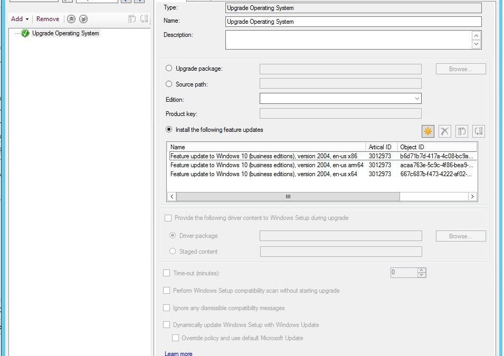Click the Staged content input field
The image size is (504, 356).
point(341,252)
